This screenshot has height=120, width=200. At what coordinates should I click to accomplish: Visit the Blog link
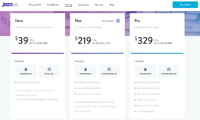(112, 5)
